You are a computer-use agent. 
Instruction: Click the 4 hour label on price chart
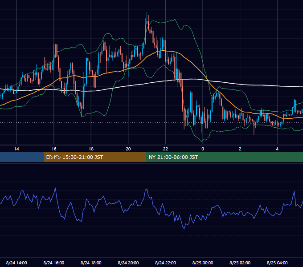tap(277, 149)
